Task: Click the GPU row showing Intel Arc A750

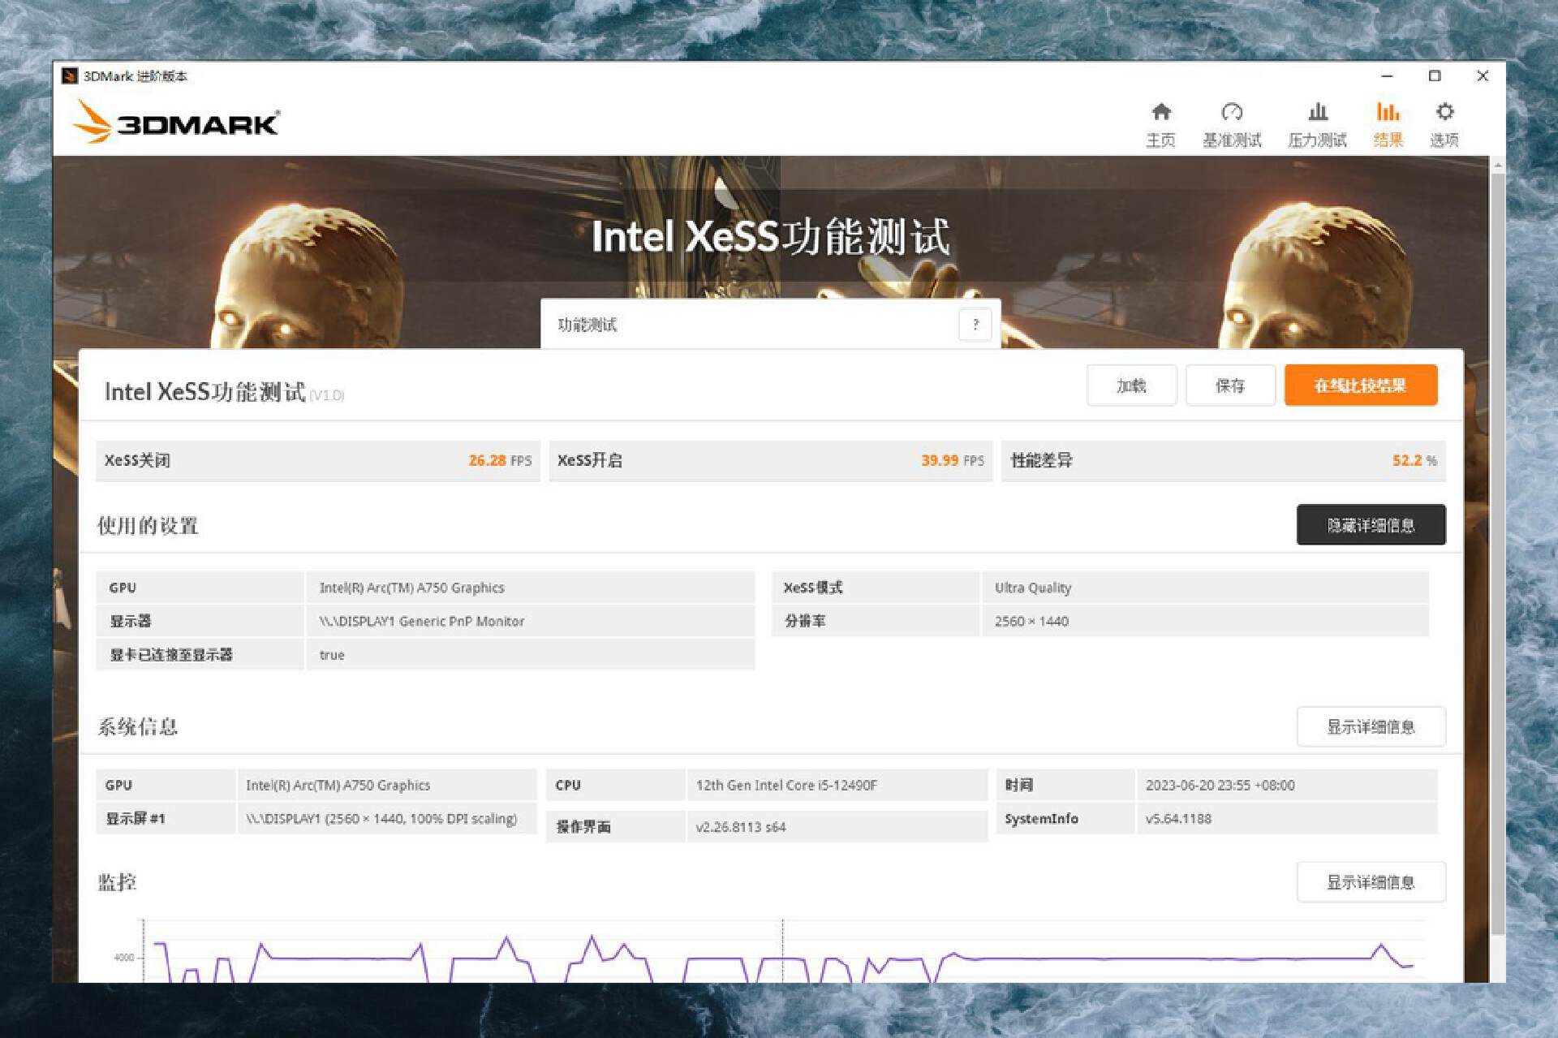Action: [x=430, y=587]
